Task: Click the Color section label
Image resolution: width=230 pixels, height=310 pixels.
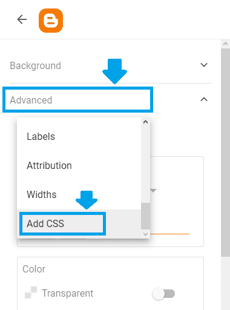Action: tap(34, 269)
